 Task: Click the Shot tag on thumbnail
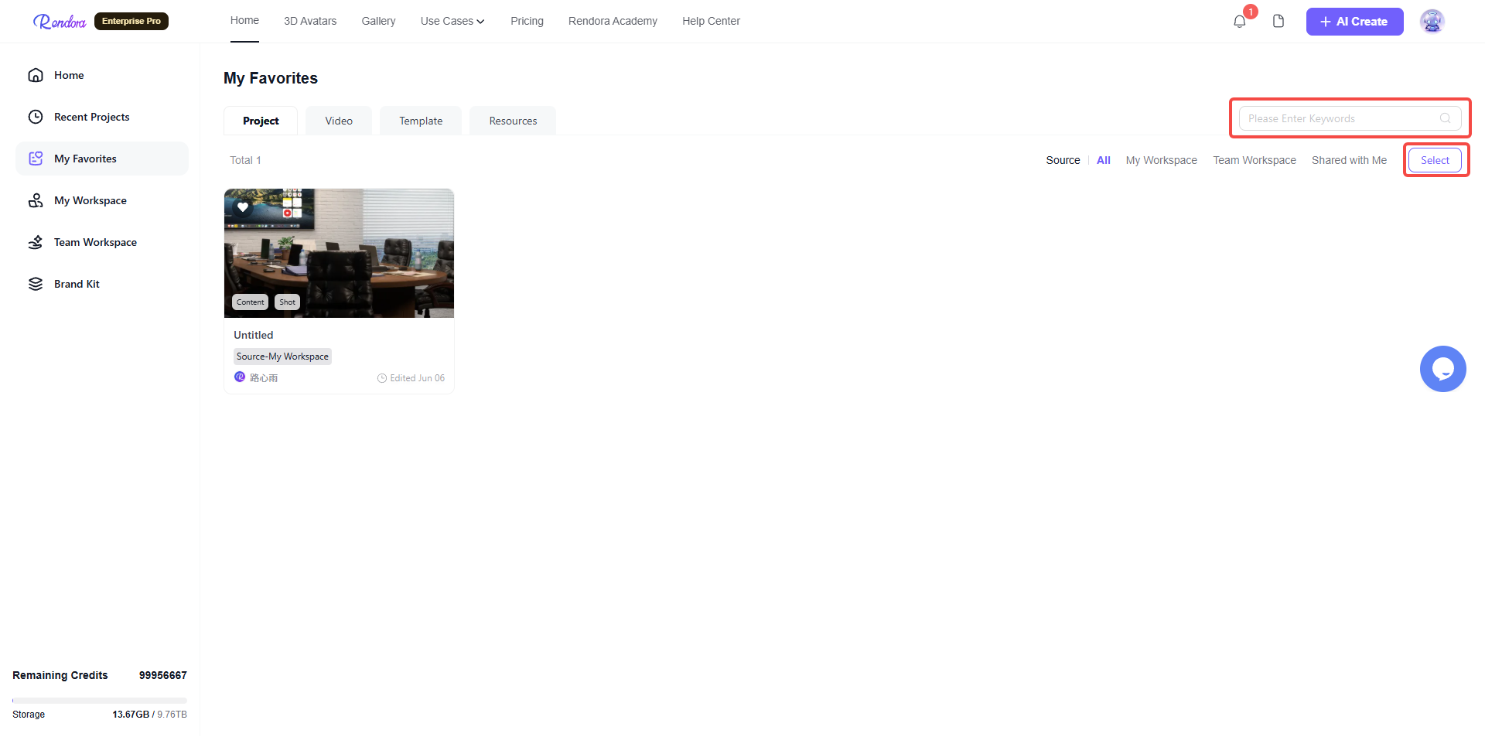(287, 302)
